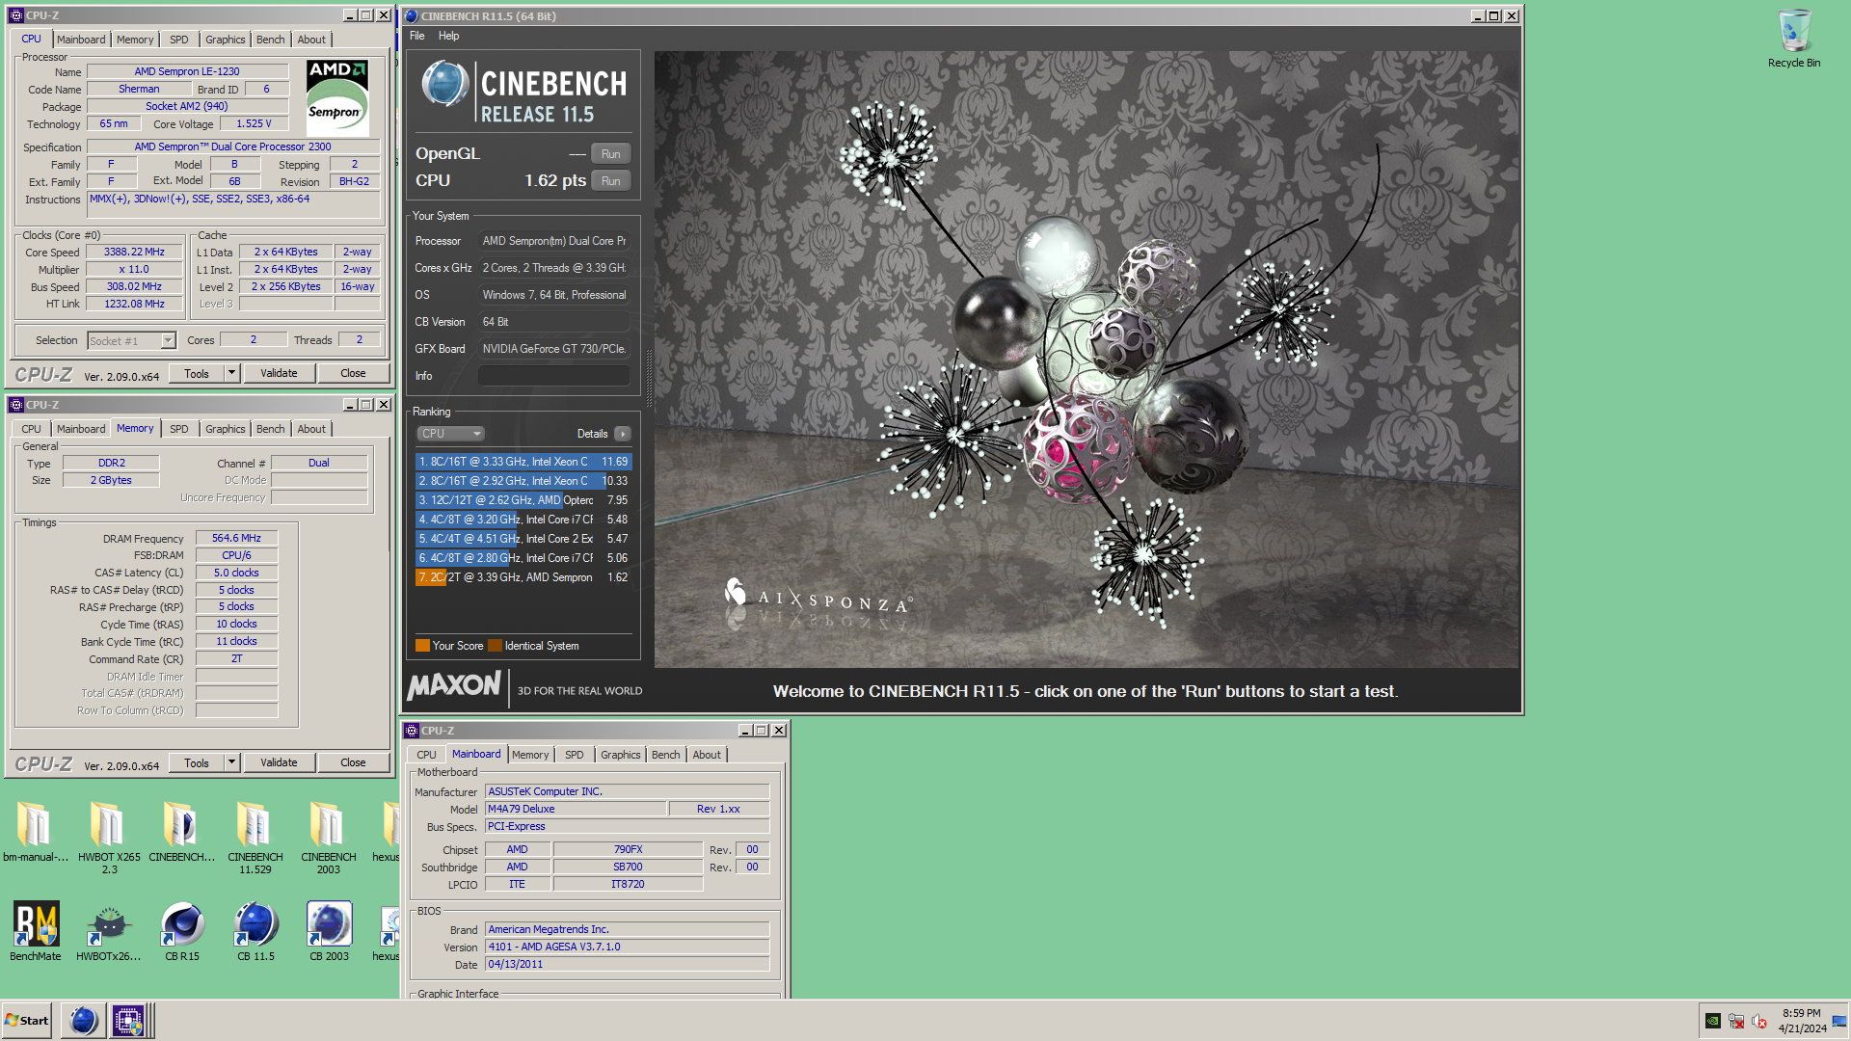The image size is (1851, 1041).
Task: Click the motherboard model M4A79 Deluxe field
Action: click(575, 810)
